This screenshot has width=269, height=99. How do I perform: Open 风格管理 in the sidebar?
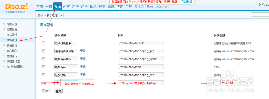[x=12, y=35]
